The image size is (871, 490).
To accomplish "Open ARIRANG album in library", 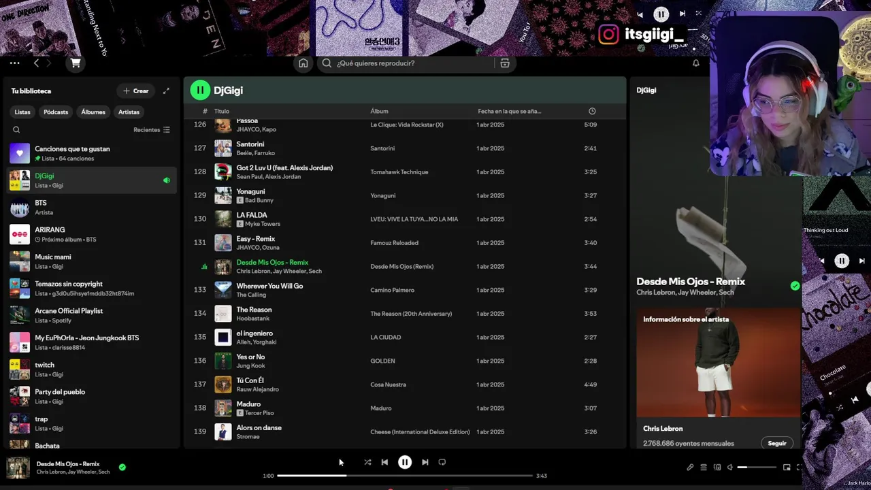I will 91,234.
